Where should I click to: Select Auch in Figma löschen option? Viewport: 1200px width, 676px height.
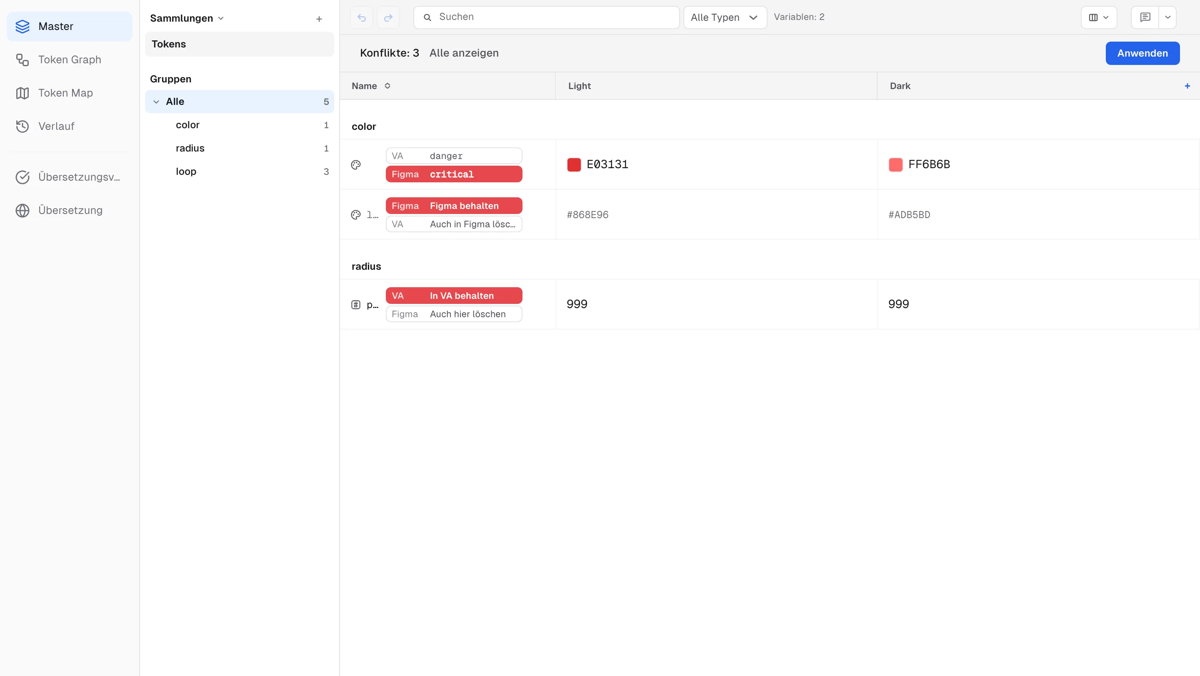click(454, 224)
